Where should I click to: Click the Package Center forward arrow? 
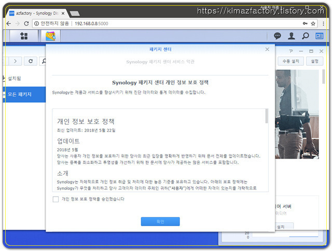(15, 61)
